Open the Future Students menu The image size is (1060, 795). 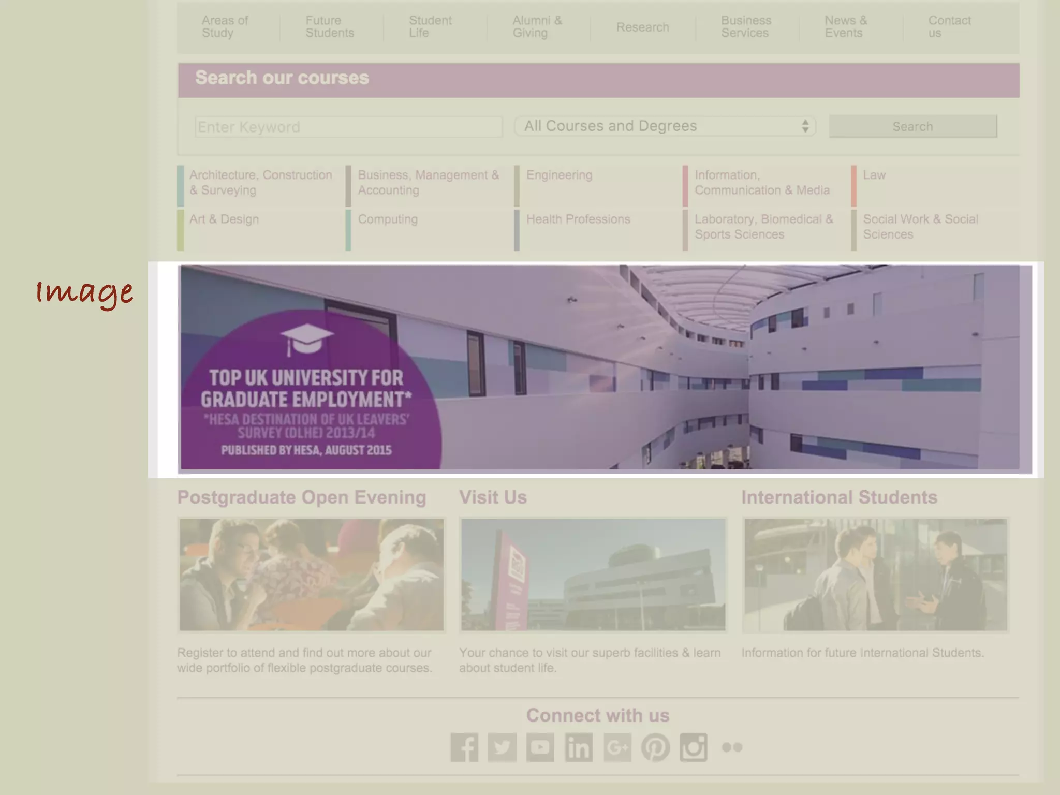point(329,26)
